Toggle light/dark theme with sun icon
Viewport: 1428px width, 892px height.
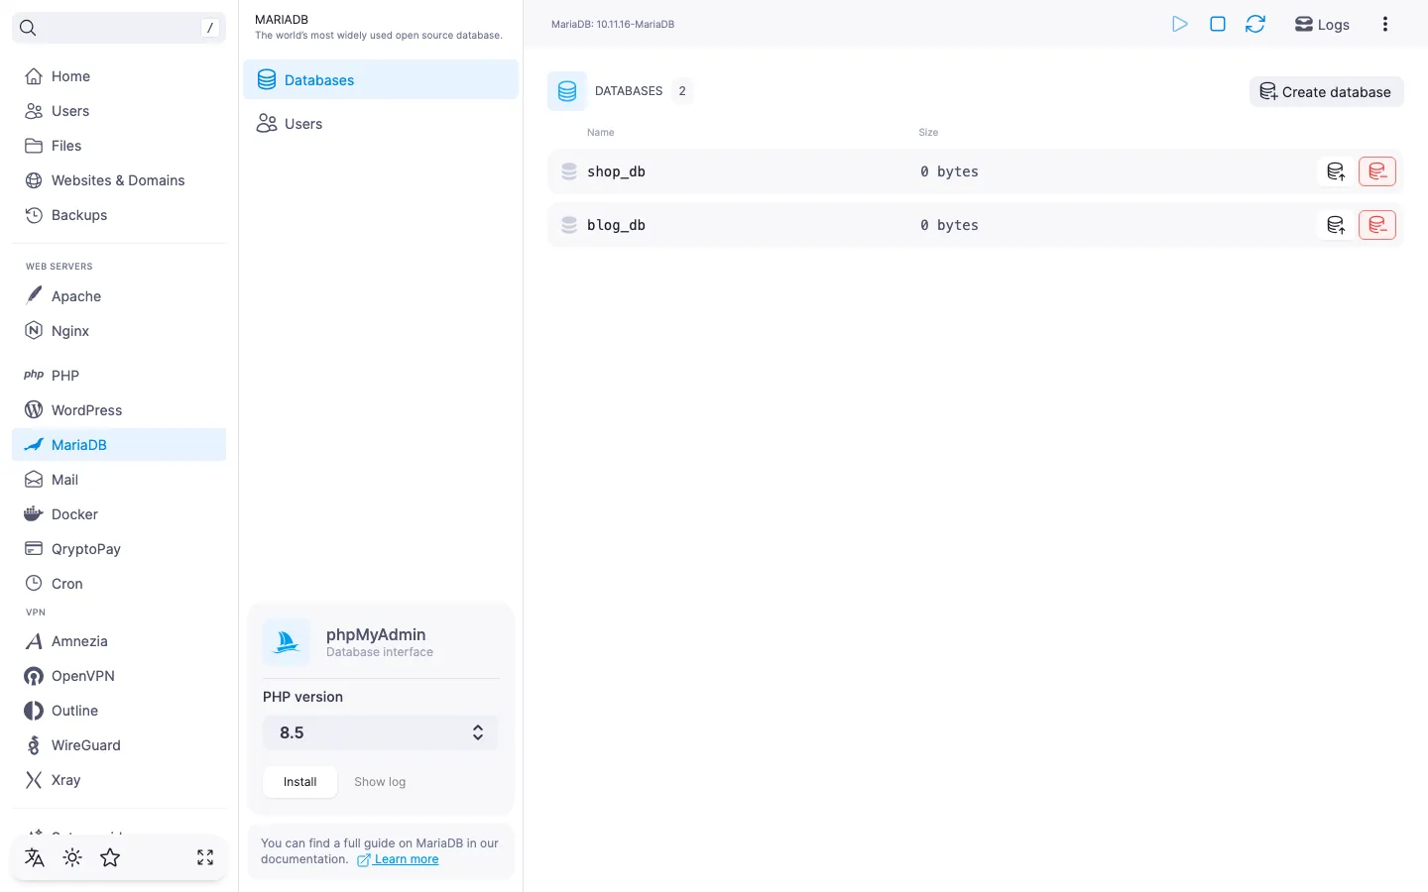tap(72, 857)
